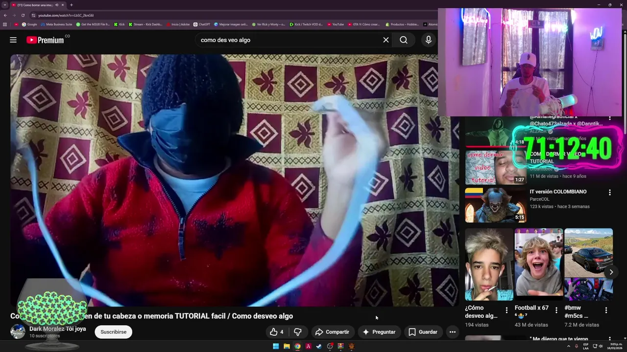Show hidden system tray icons chevron
627x352 pixels.
pos(568,346)
